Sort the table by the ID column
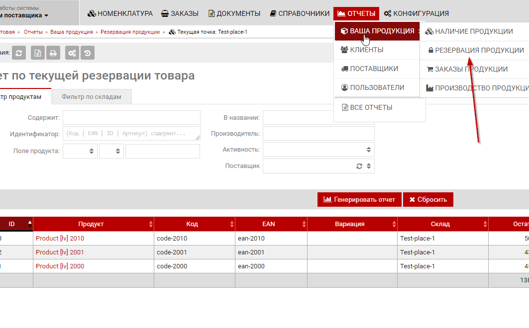The width and height of the screenshot is (529, 328). (29, 224)
